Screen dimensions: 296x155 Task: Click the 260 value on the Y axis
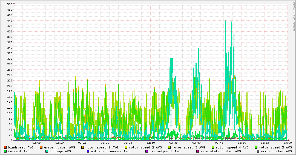pos(10,69)
